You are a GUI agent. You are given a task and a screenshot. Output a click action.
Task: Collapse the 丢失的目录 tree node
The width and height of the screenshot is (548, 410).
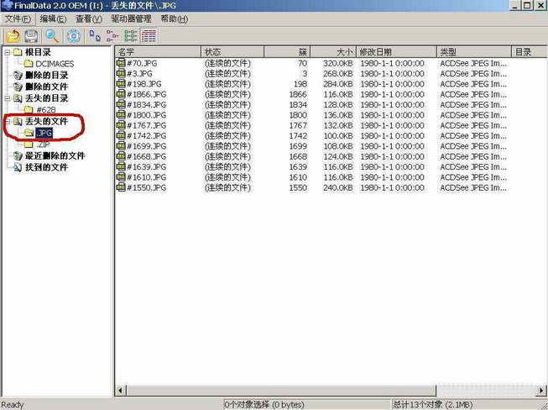(x=7, y=98)
